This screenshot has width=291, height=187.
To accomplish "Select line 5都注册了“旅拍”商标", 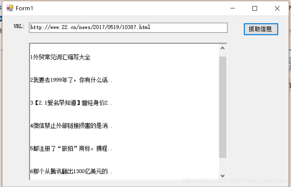I will 71,149.
